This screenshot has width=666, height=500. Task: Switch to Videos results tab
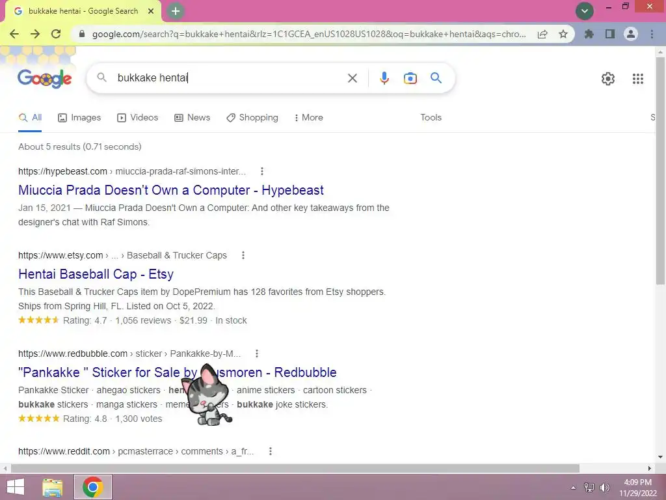click(x=138, y=118)
